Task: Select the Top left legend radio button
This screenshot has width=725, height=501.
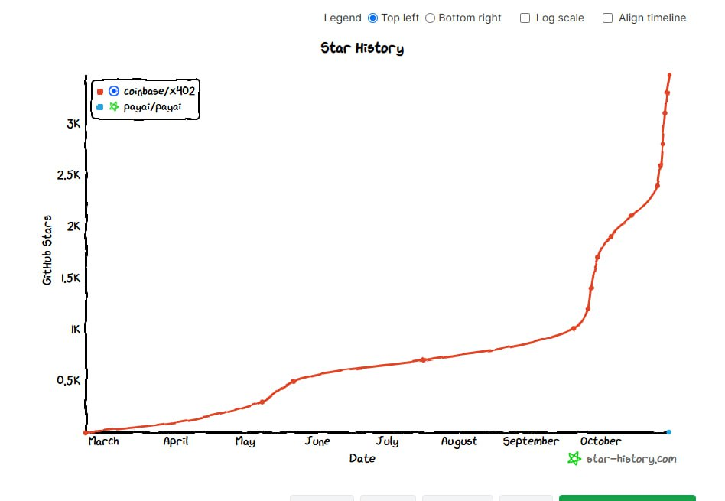Action: point(373,18)
